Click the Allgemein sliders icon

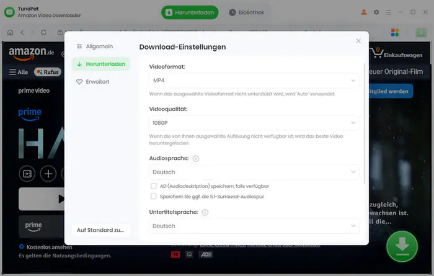[x=79, y=47]
